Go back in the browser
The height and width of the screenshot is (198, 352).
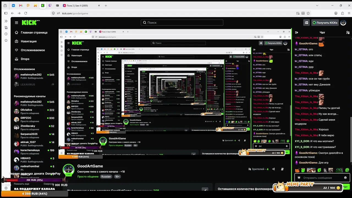pyautogui.click(x=12, y=13)
